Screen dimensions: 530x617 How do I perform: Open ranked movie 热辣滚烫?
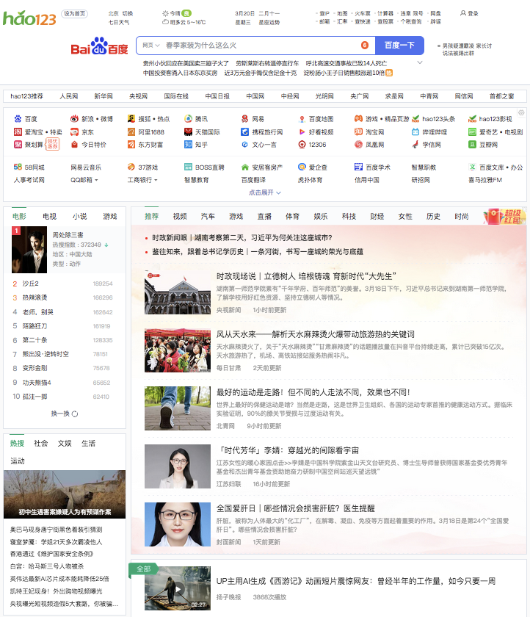click(35, 297)
